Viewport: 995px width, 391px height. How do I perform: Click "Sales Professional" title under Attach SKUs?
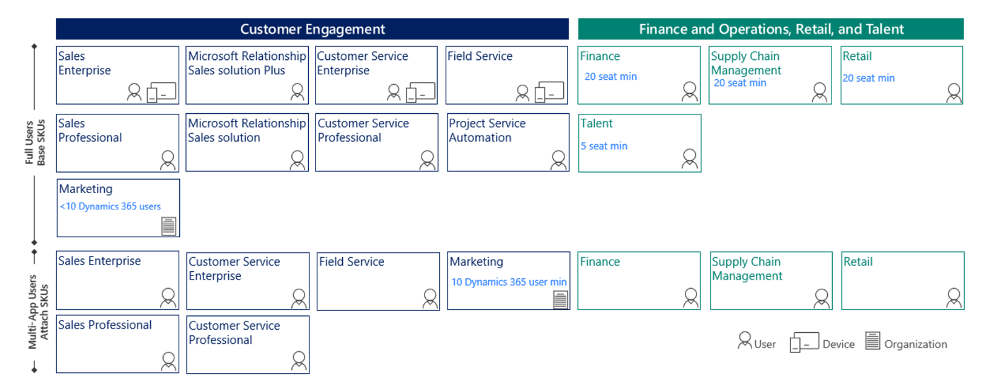(x=105, y=325)
